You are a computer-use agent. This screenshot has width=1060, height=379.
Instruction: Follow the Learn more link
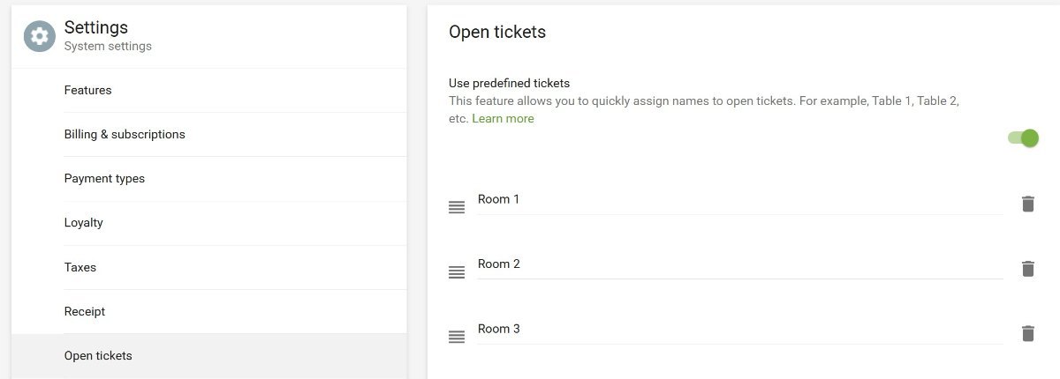[503, 118]
